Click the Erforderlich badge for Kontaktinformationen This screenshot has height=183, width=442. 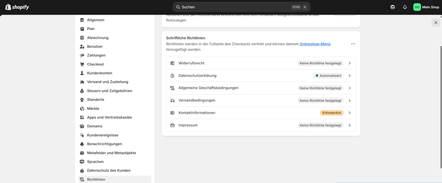[331, 113]
